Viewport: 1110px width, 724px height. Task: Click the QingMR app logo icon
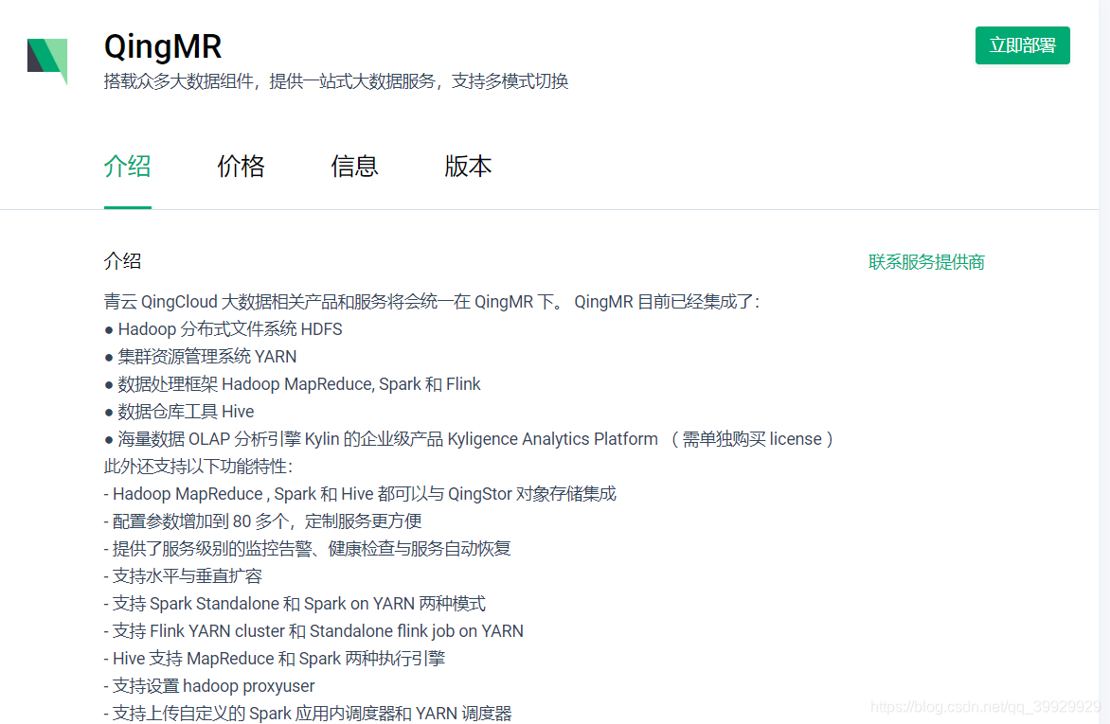[47, 61]
